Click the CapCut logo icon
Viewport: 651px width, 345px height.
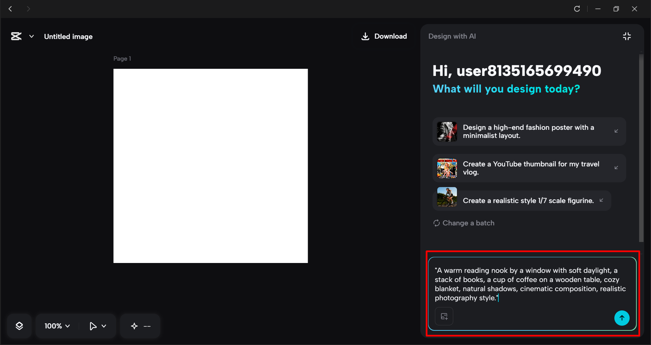(x=16, y=36)
